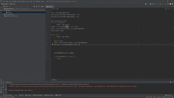174x98 pixels.
Task: Open the Project view dropdown
Action: (7, 7)
